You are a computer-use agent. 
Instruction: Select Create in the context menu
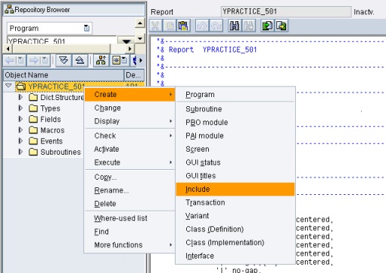(x=129, y=95)
